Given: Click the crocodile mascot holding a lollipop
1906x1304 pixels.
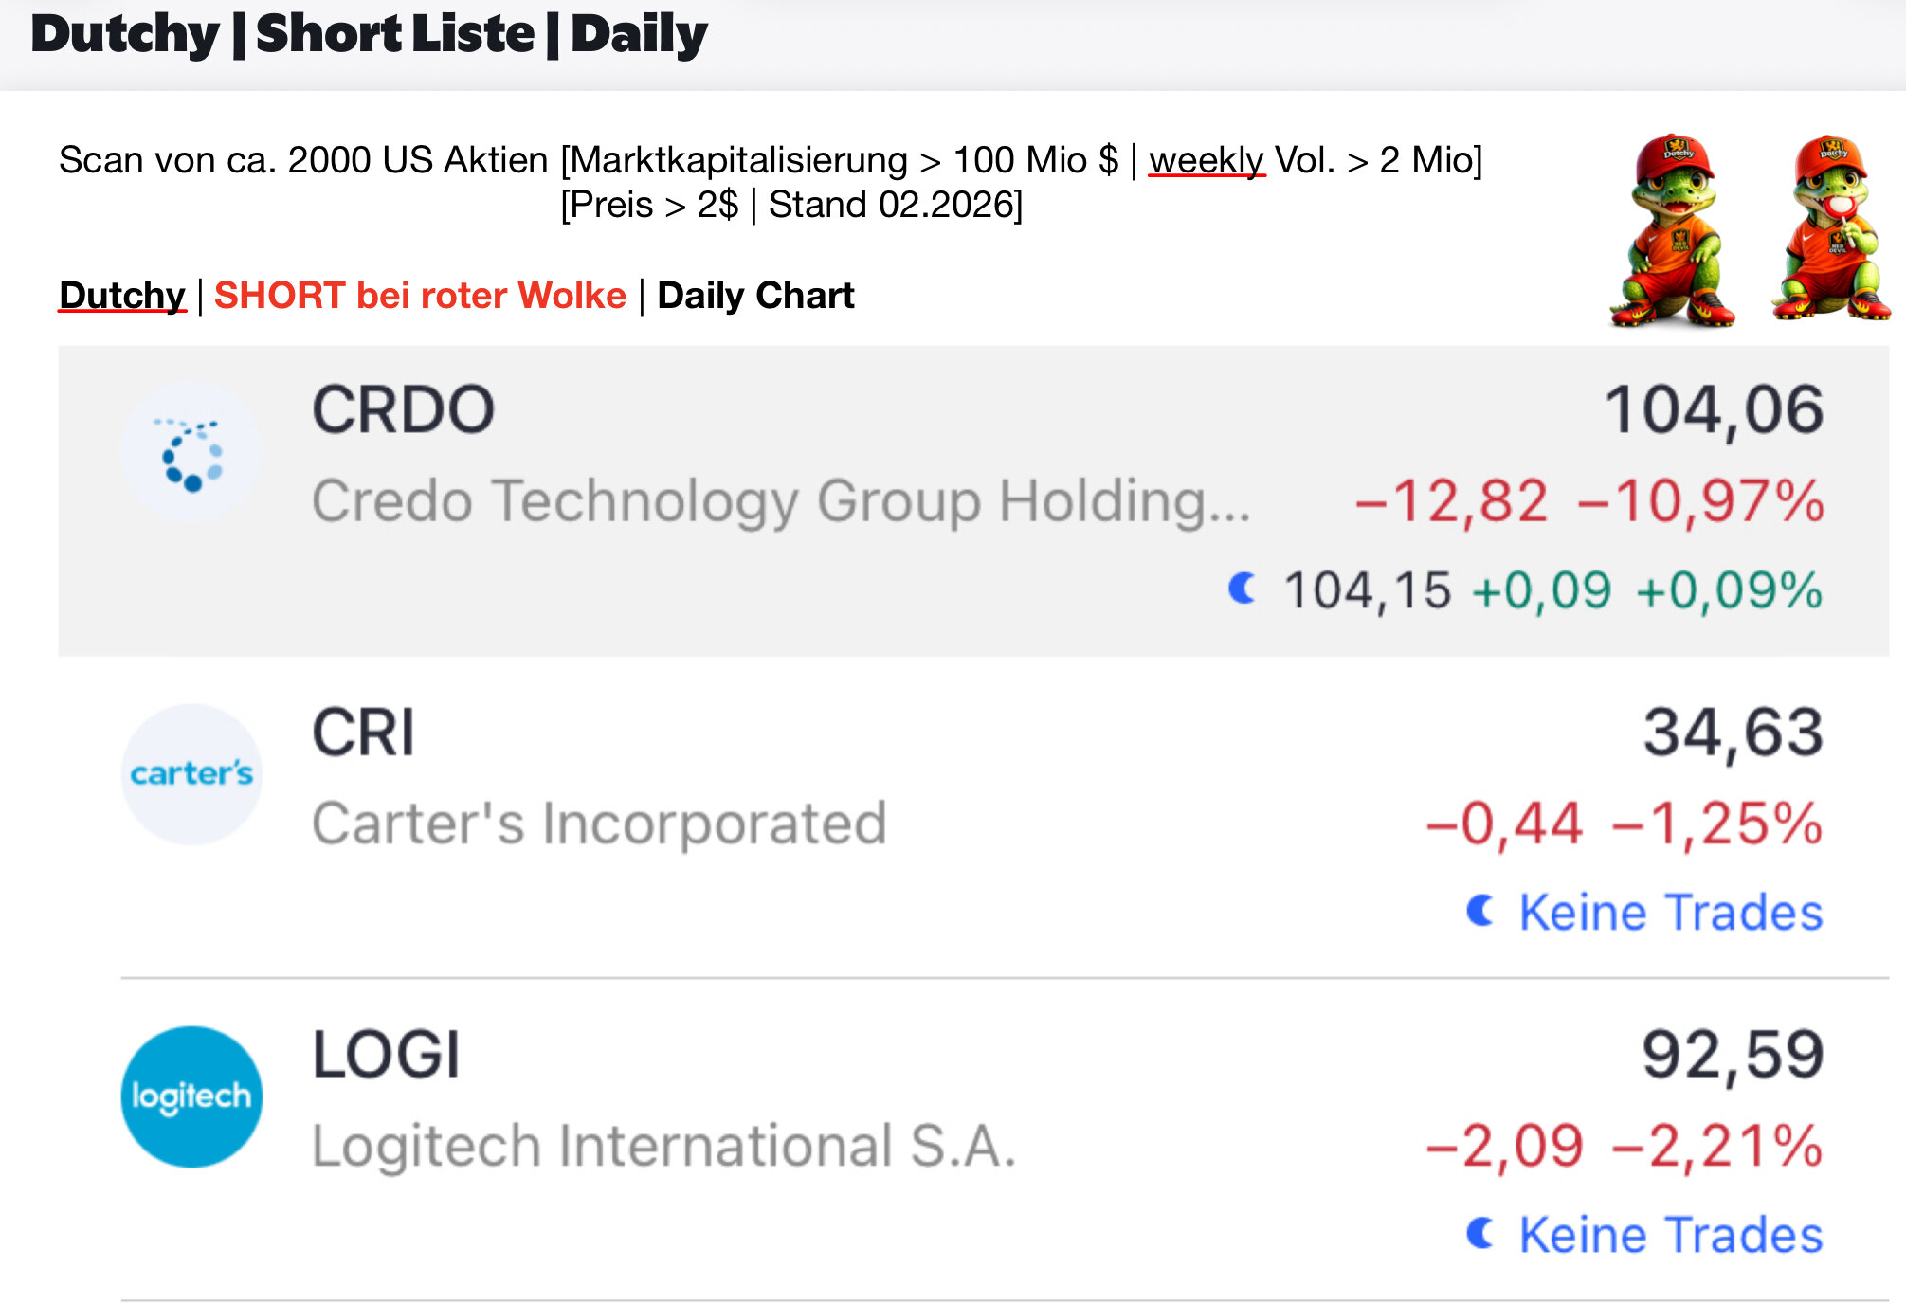Looking at the screenshot, I should 1830,228.
